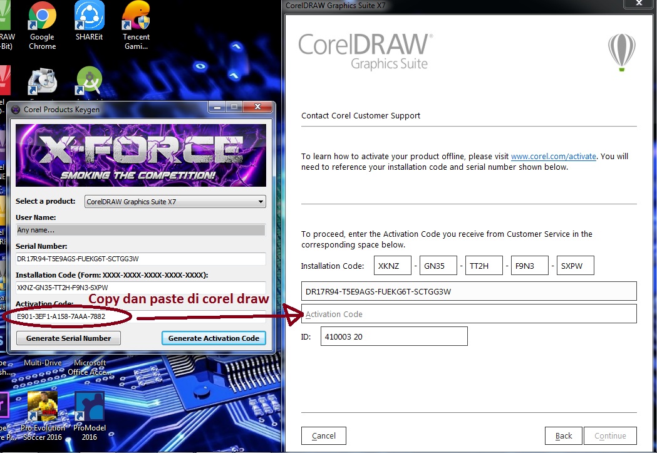Click the Back button
Image resolution: width=657 pixels, height=453 pixels.
[x=564, y=436]
